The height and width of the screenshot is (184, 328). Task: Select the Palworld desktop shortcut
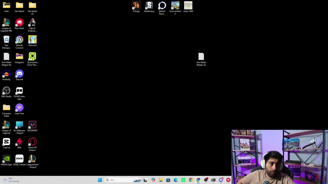tap(32, 41)
